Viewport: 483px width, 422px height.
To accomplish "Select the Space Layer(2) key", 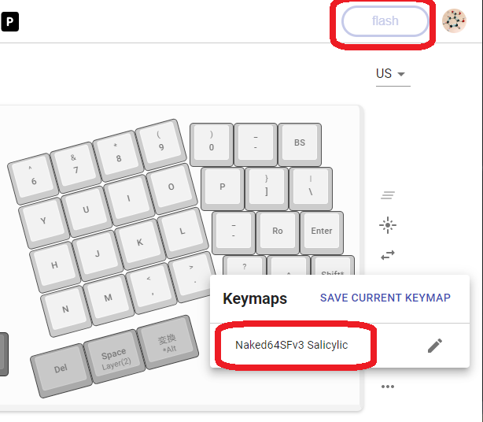I will pos(116,357).
